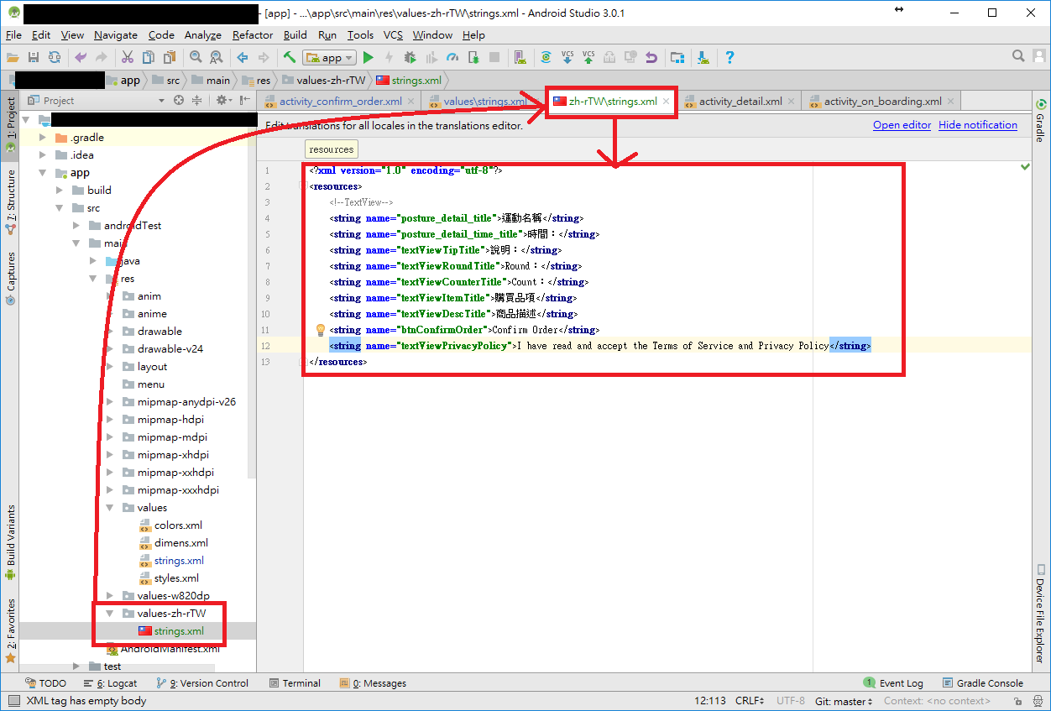The image size is (1051, 711).
Task: Run the app with the green Run button
Action: click(369, 57)
